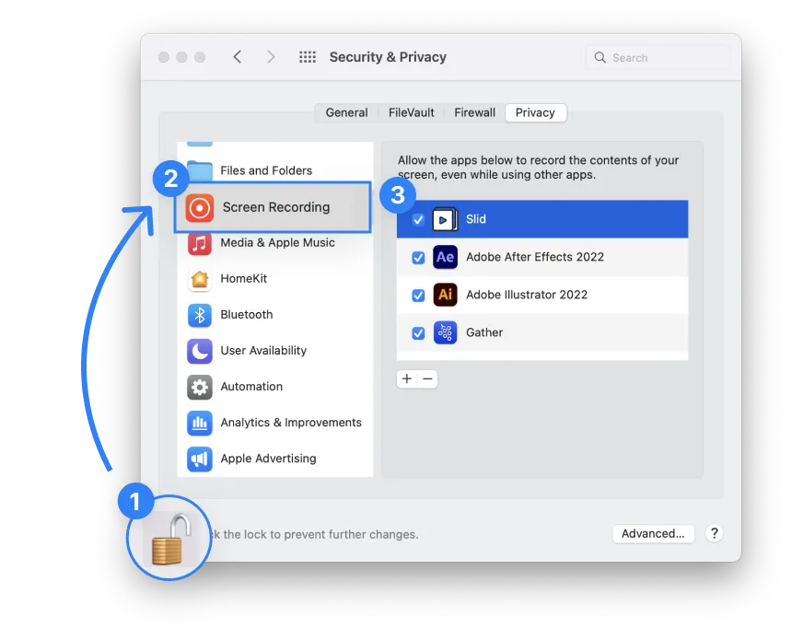The height and width of the screenshot is (640, 792).
Task: Uncheck Adobe Illustrator 2022 checkbox
Action: pos(418,295)
